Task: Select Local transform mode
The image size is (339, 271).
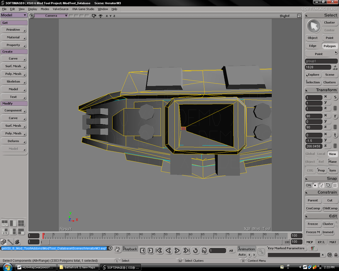Action: click(321, 154)
